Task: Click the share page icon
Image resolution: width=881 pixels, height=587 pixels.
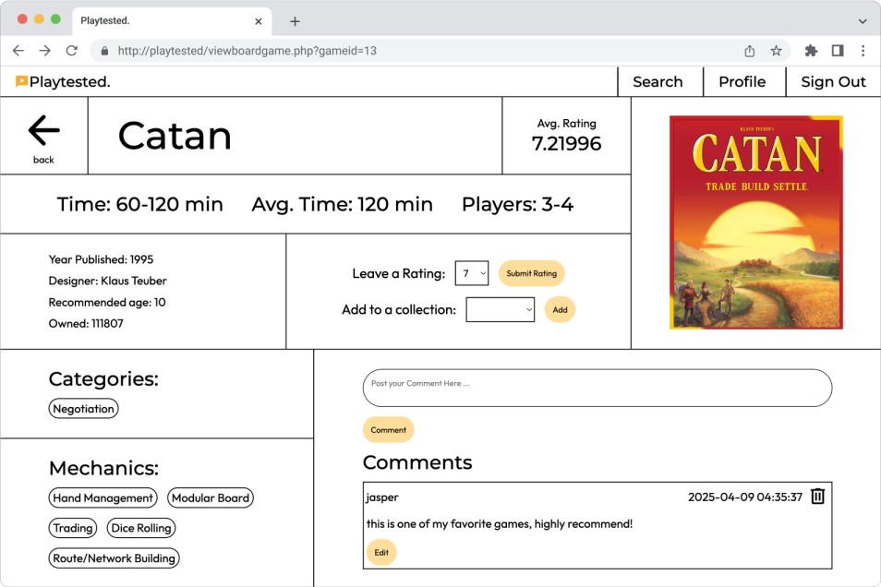Action: 749,51
